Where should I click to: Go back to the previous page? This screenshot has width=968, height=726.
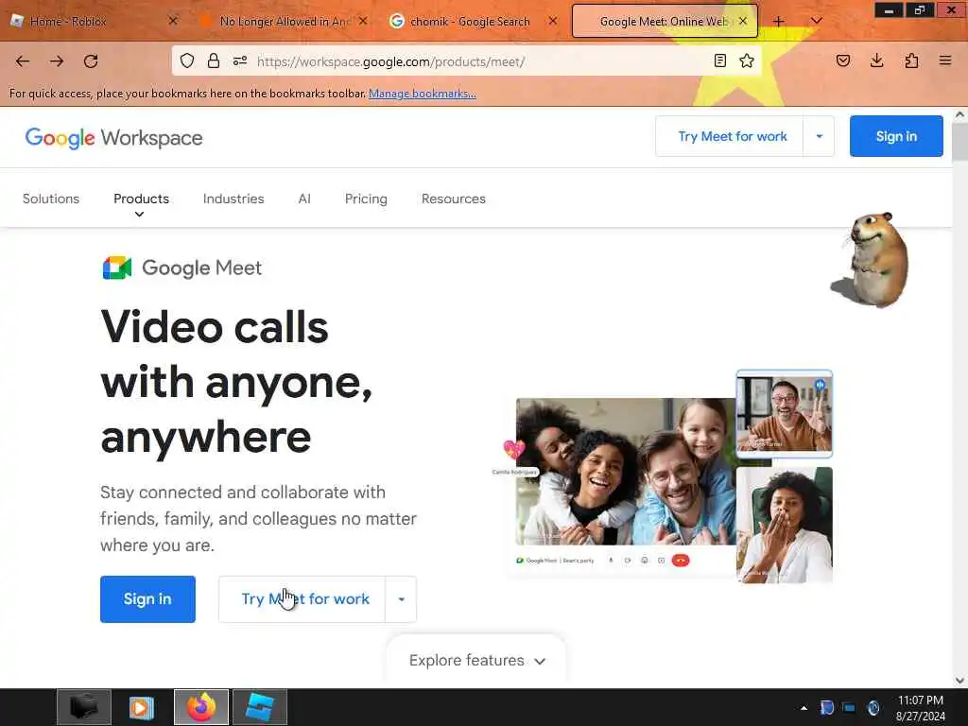[23, 61]
